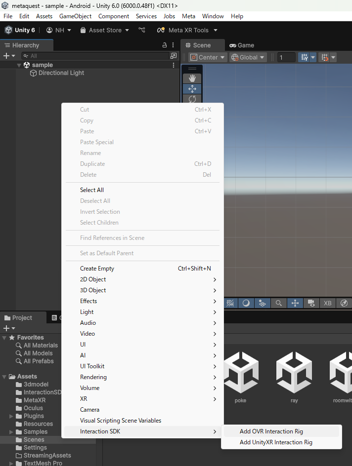
Task: Open snap increment dropdown arrow
Action: 333,57
